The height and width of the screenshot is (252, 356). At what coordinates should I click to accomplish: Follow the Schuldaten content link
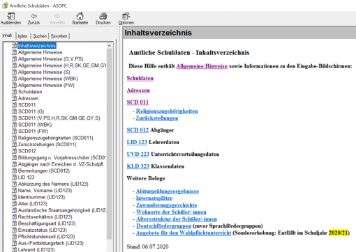click(x=140, y=78)
